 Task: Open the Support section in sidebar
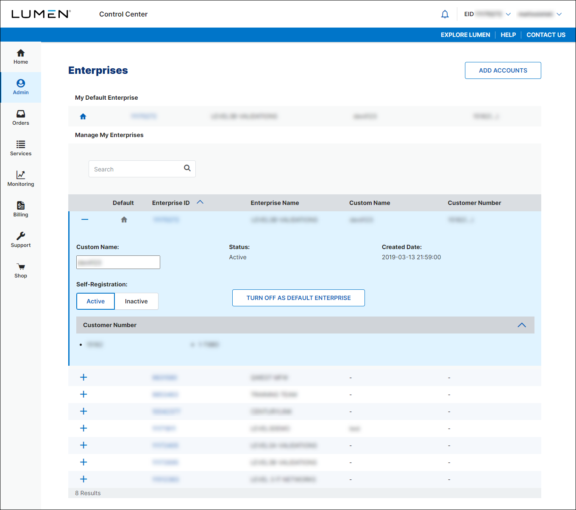pos(21,240)
